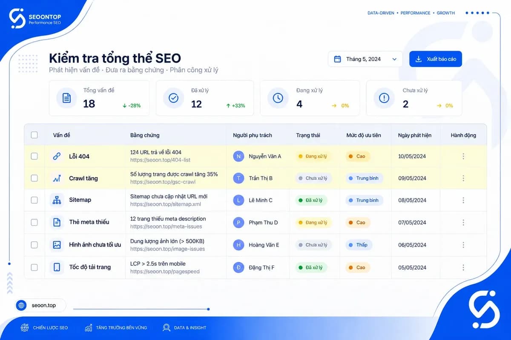The height and width of the screenshot is (340, 511).
Task: Open Cao priority badge in Tốc độ tải trang row
Action: (358, 267)
